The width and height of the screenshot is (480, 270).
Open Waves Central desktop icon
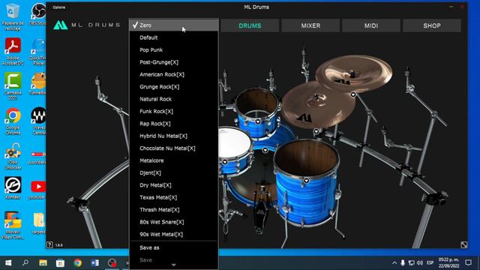(38, 121)
